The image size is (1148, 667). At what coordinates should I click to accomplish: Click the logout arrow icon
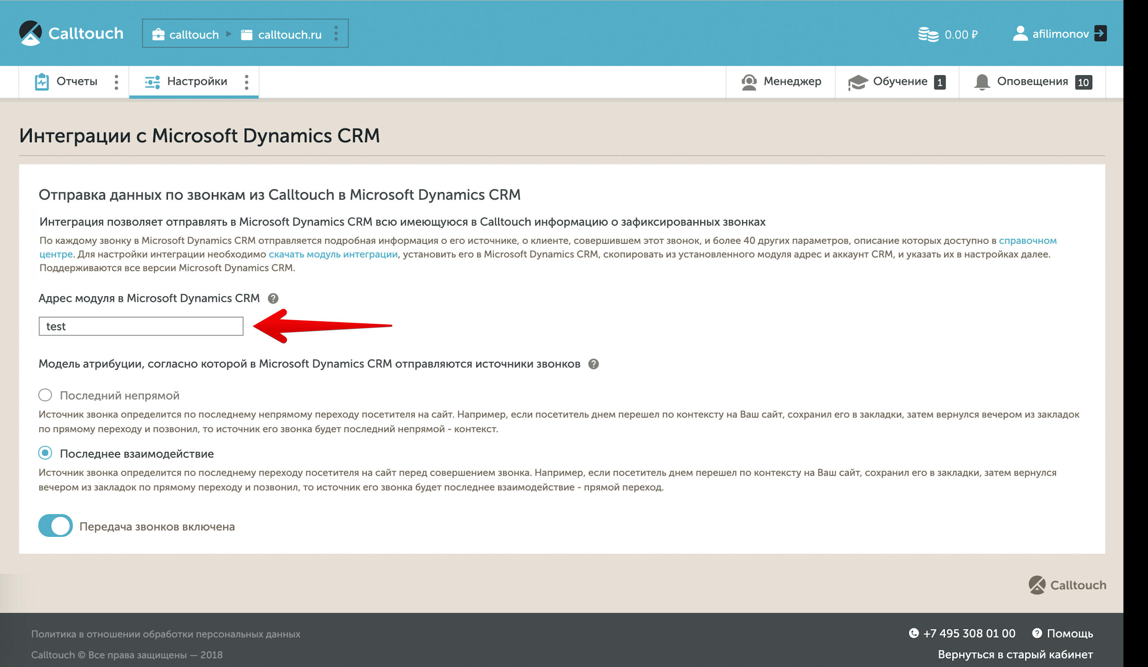point(1100,33)
